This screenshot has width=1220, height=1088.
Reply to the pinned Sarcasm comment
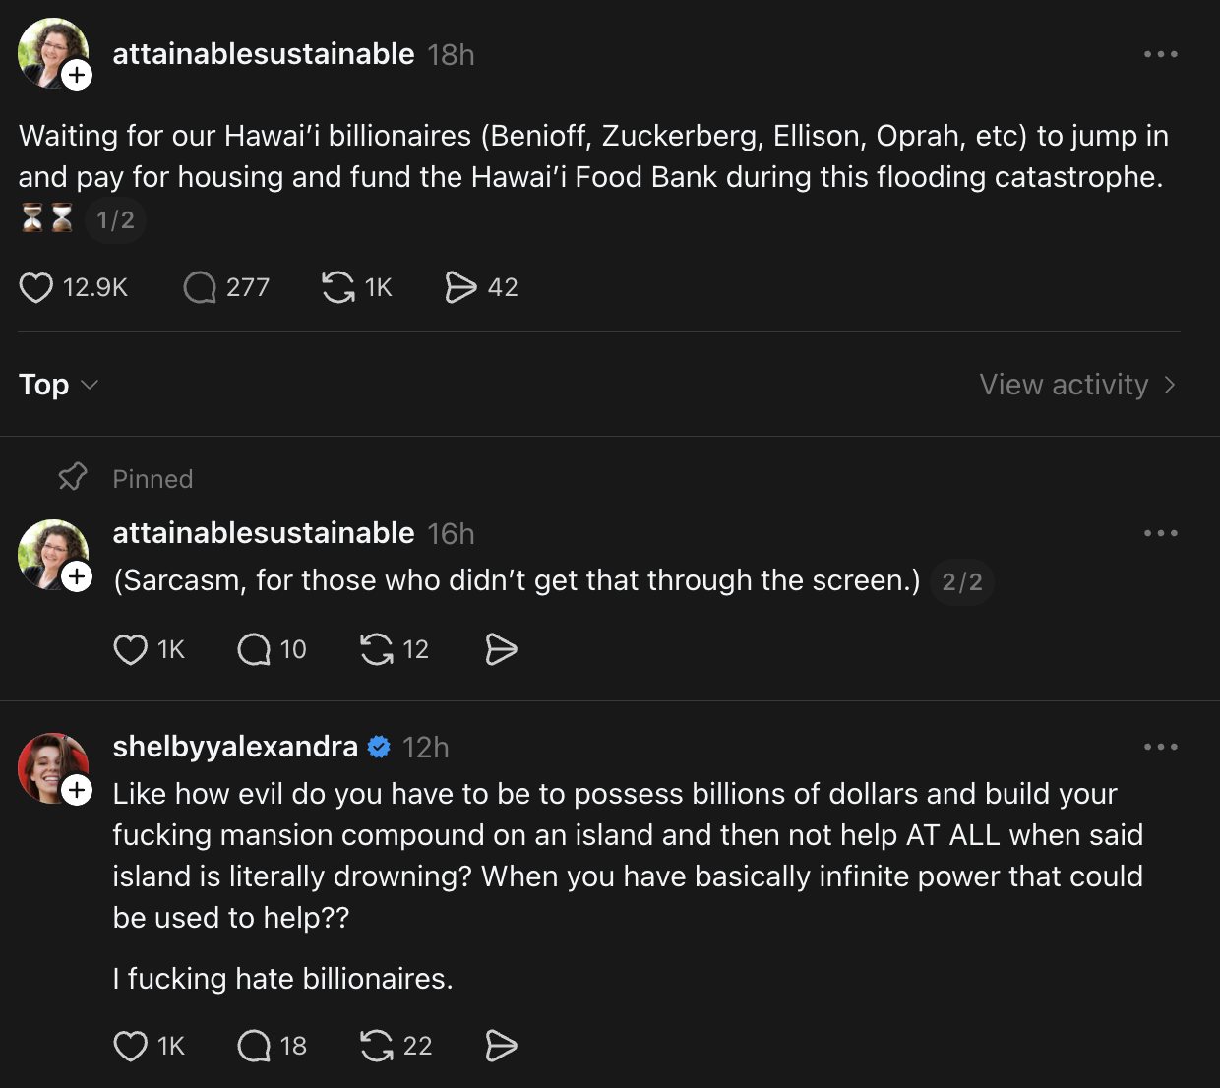tap(254, 649)
